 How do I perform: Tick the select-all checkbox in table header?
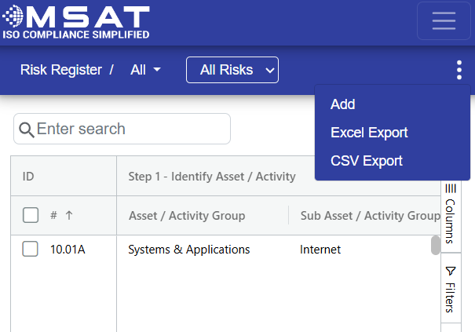point(31,216)
